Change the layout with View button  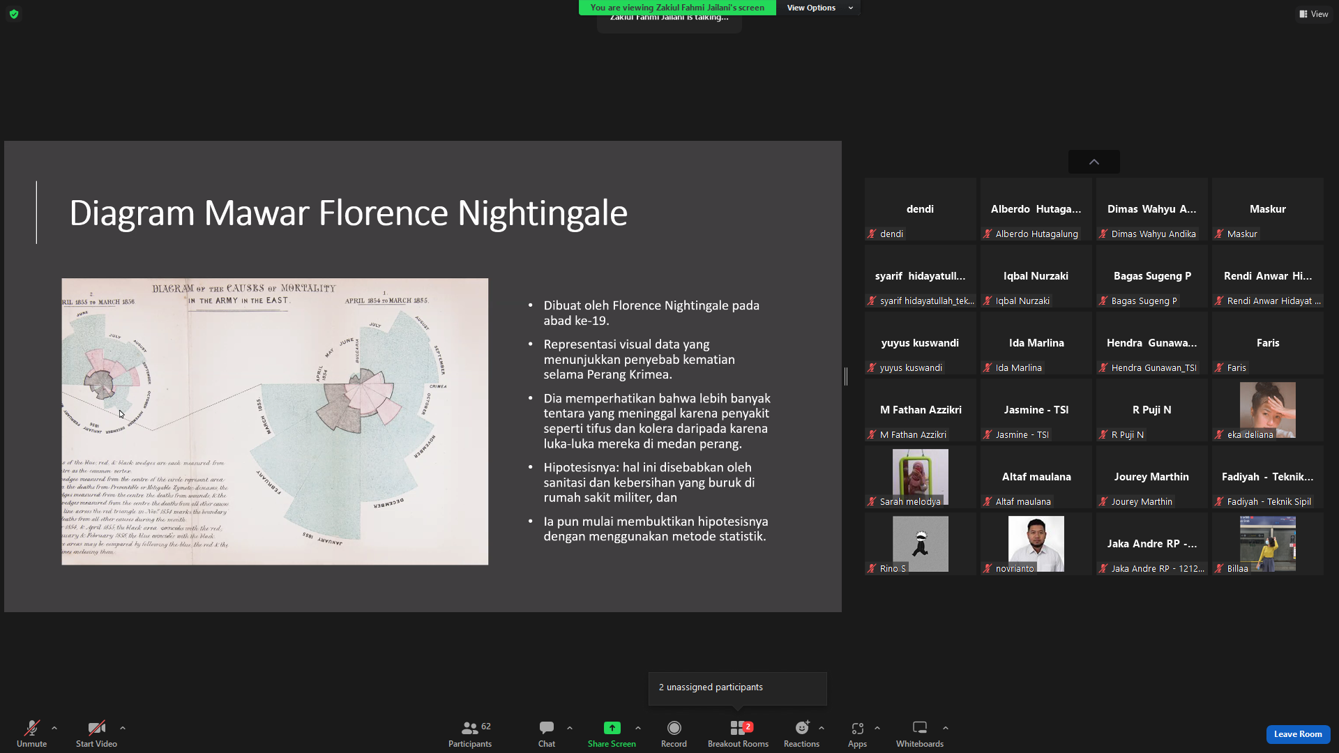tap(1314, 14)
